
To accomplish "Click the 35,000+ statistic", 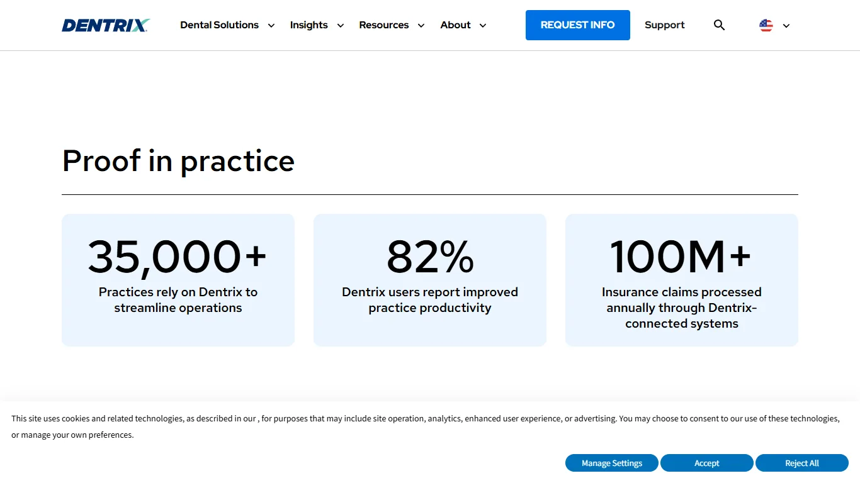I will [178, 257].
